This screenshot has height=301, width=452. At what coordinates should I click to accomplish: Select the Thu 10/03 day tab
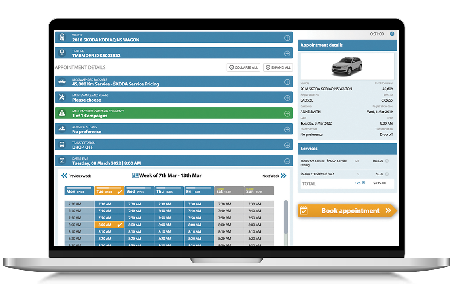click(x=169, y=191)
